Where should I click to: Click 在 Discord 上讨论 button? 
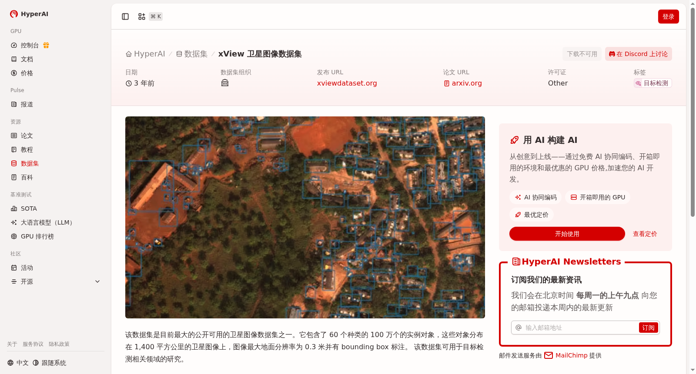click(638, 54)
